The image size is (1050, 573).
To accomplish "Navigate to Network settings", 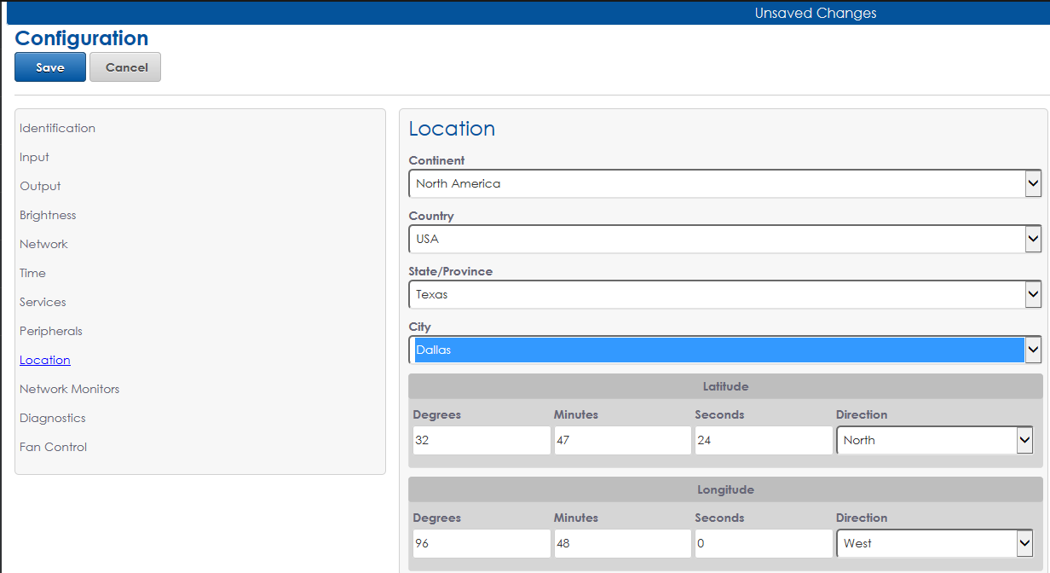I will tap(43, 244).
